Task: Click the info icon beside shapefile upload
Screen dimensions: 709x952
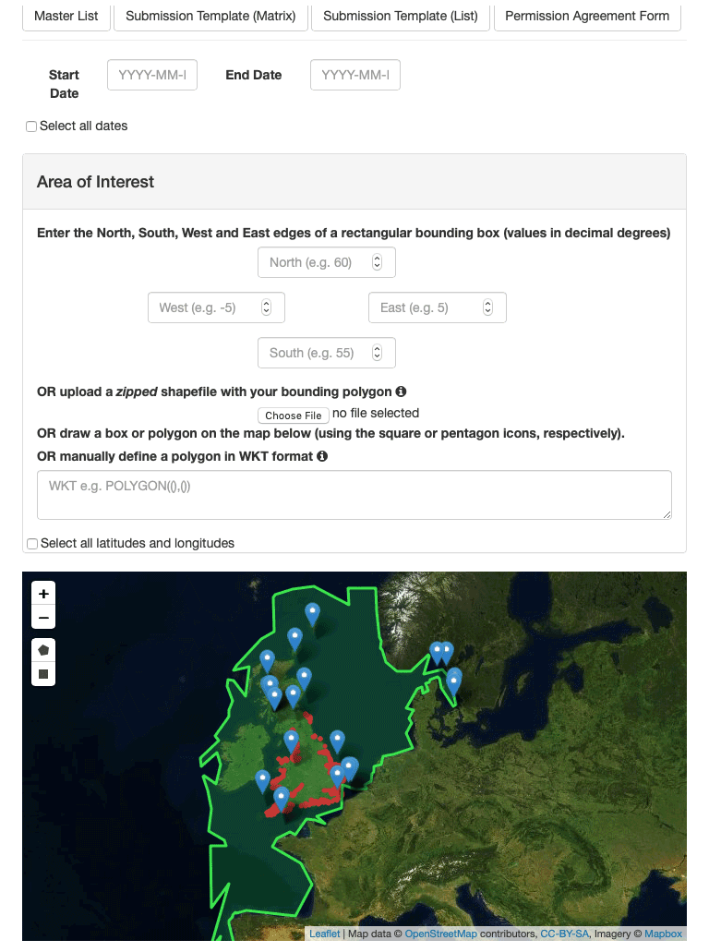Action: [402, 392]
